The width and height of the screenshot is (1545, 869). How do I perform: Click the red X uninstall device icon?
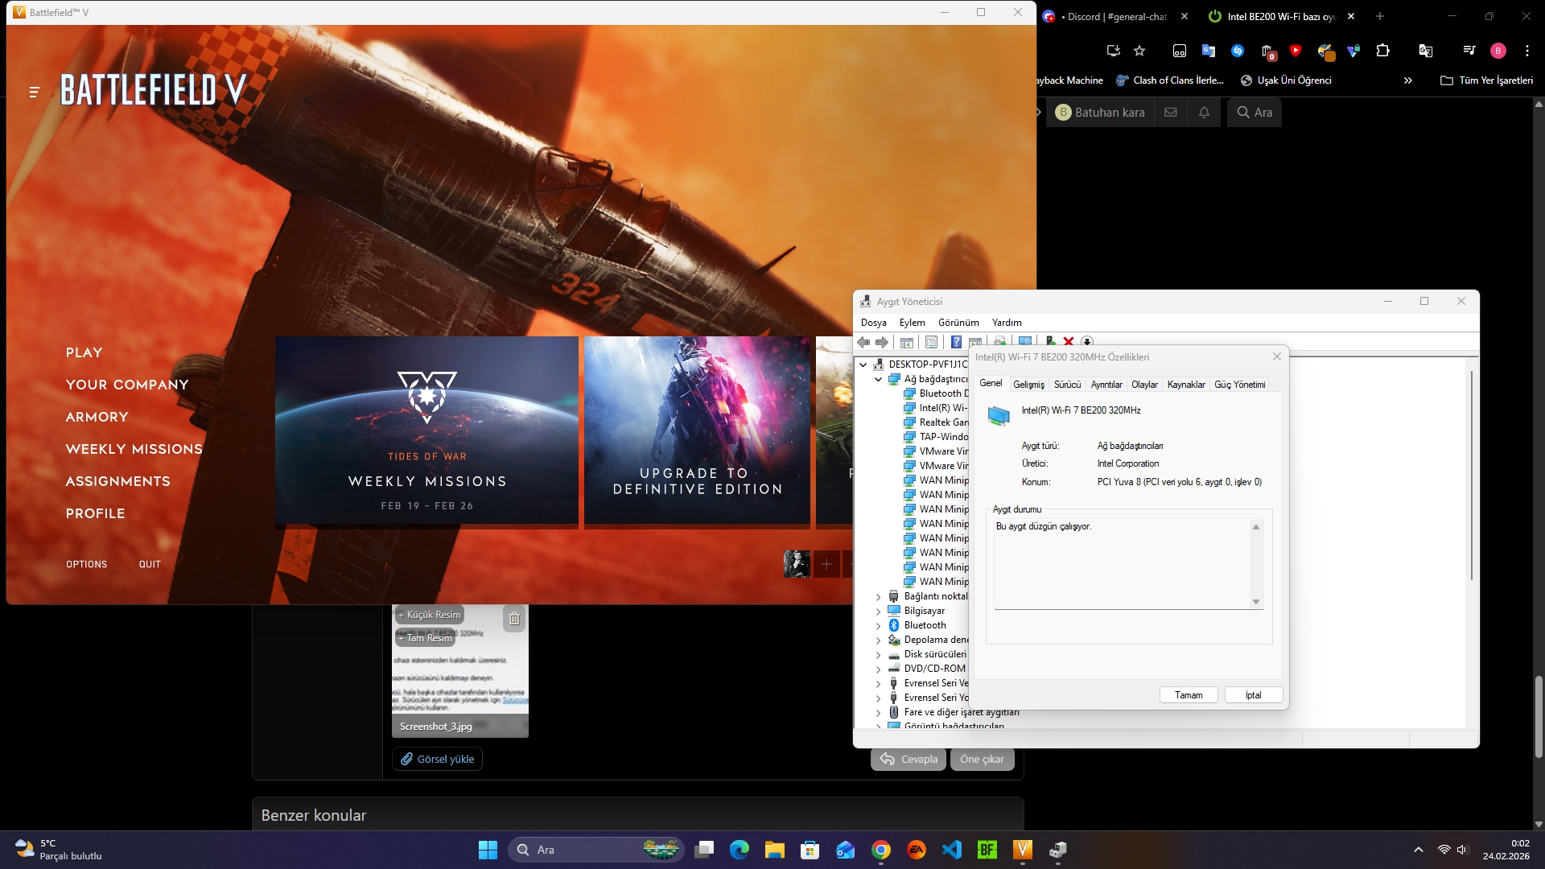pyautogui.click(x=1069, y=342)
